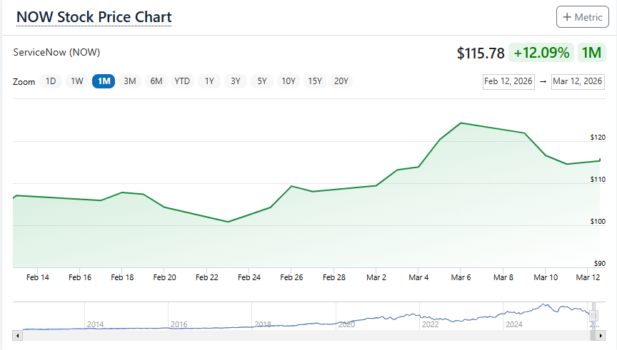This screenshot has height=350, width=617.
Task: Select the 15Y zoom range
Action: 315,81
